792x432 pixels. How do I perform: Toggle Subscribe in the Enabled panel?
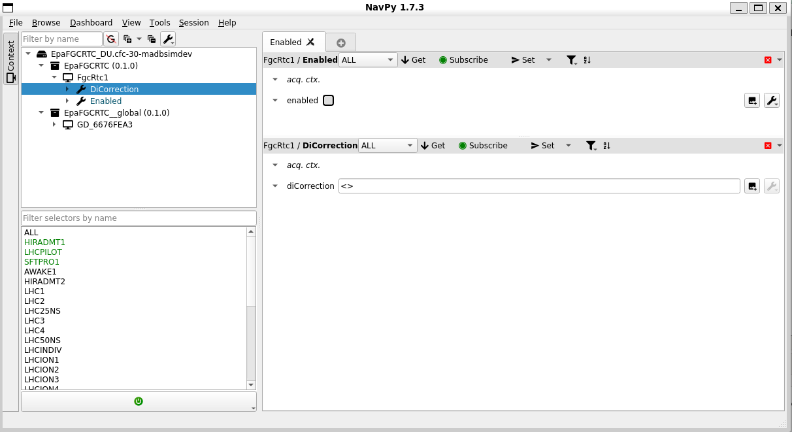(x=463, y=60)
